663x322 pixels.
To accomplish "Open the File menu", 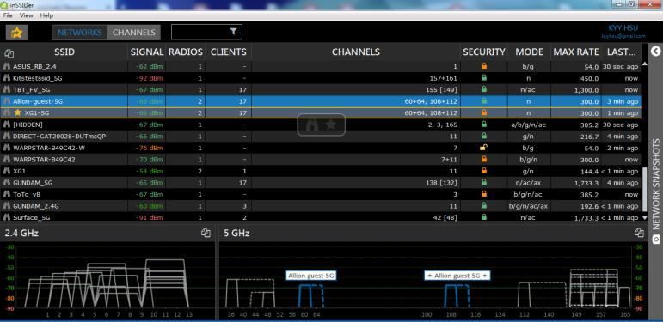I will pyautogui.click(x=8, y=15).
